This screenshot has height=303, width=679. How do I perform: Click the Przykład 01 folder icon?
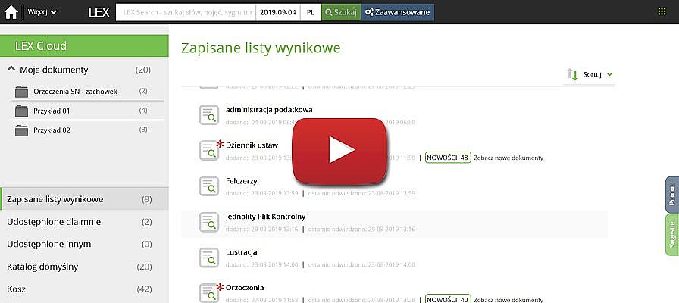click(20, 111)
